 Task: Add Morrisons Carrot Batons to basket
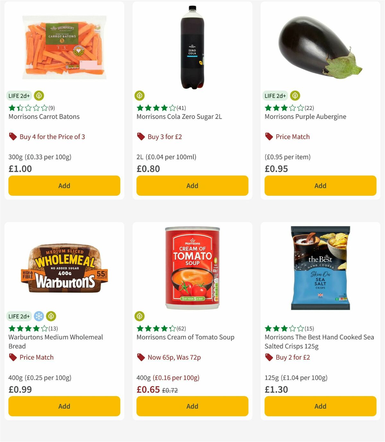pyautogui.click(x=64, y=186)
